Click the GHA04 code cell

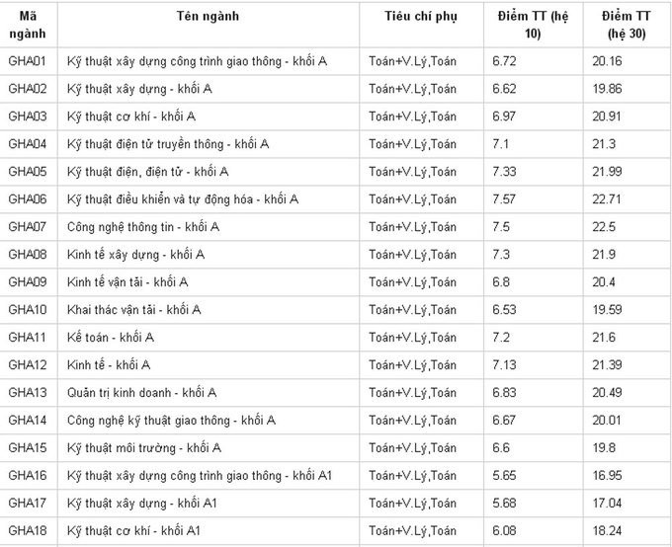28,144
